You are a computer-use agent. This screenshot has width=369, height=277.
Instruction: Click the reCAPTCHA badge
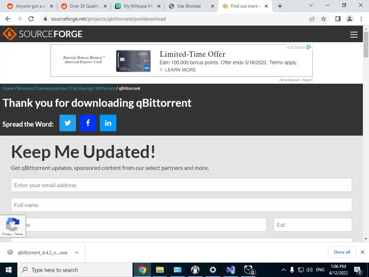click(x=13, y=226)
